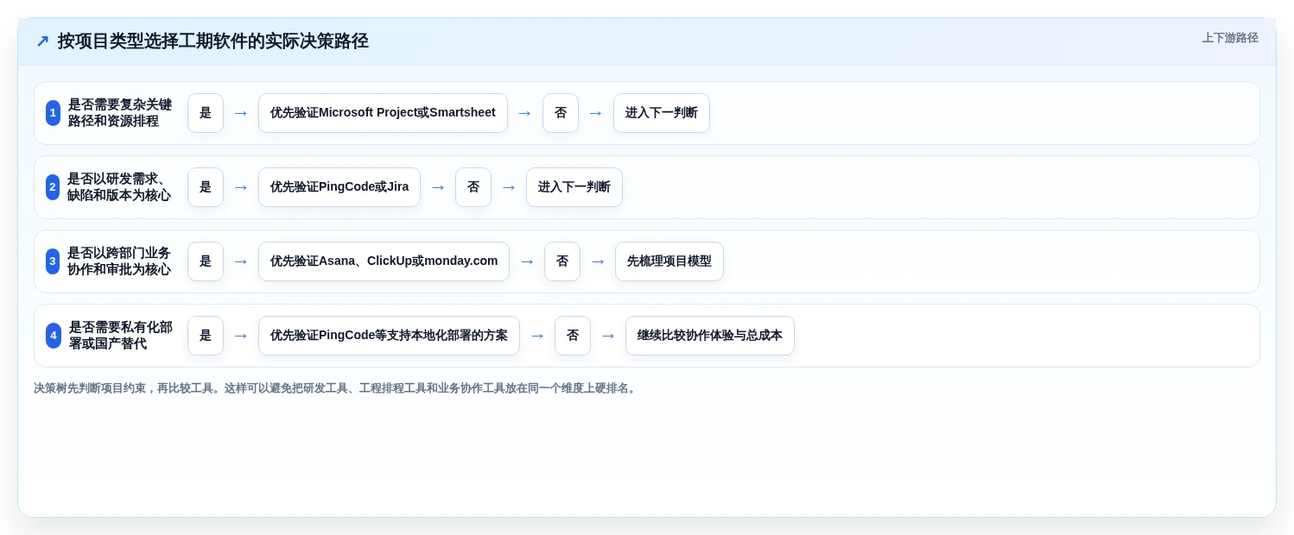Click 是 in the 私有化部署 row
Image resolution: width=1294 pixels, height=535 pixels.
click(206, 336)
